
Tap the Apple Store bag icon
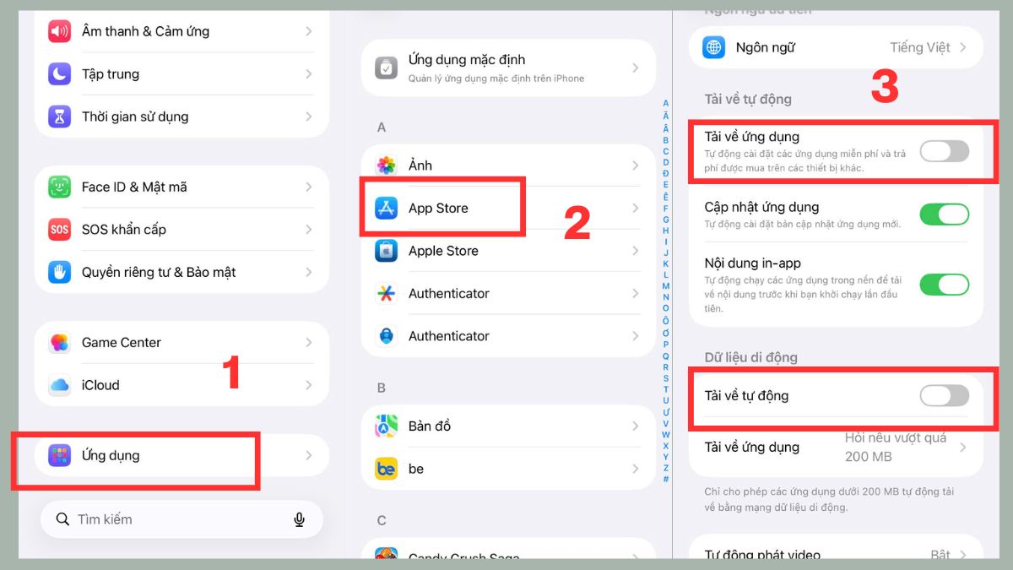click(387, 251)
